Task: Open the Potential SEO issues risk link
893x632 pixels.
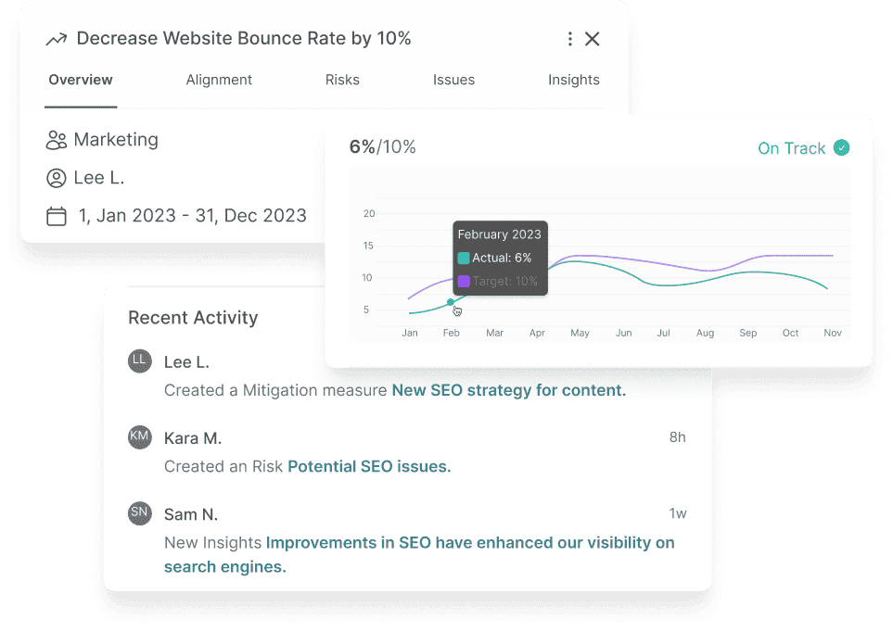Action: pyautogui.click(x=369, y=467)
